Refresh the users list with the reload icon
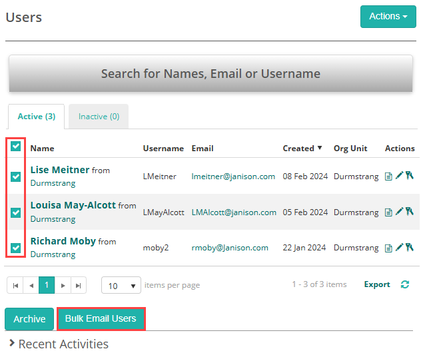 (404, 284)
